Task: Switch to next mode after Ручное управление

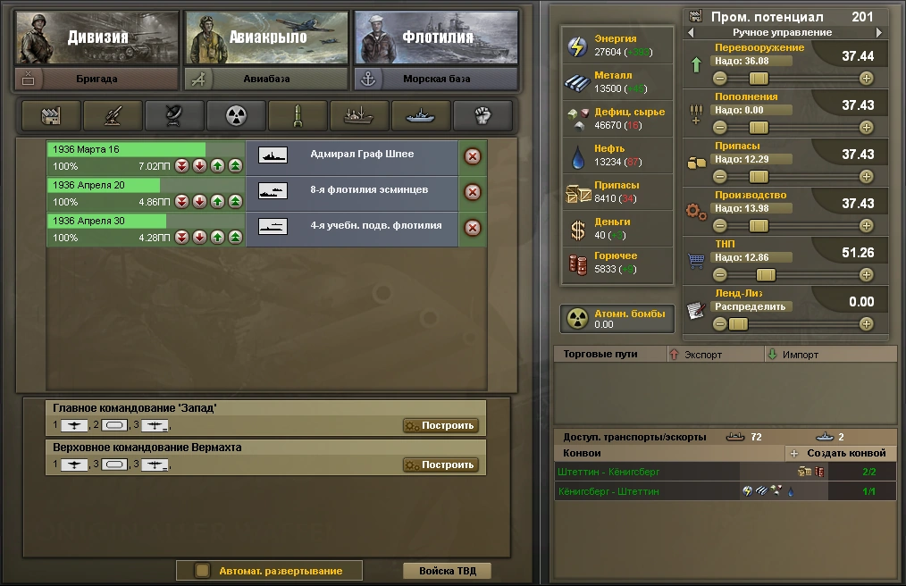Action: tap(879, 32)
